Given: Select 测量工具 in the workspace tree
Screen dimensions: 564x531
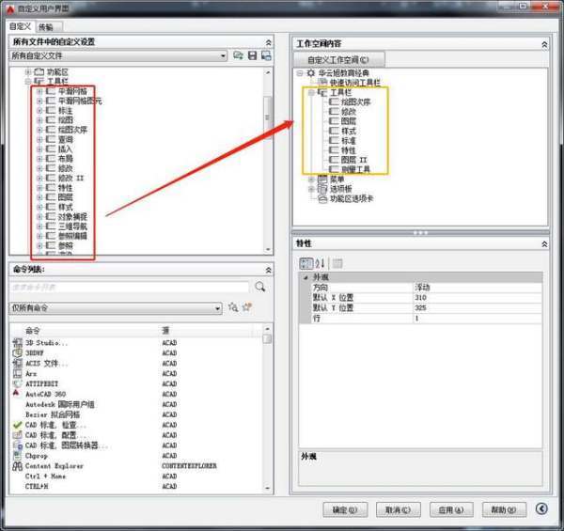Looking at the screenshot, I should click(x=355, y=169).
